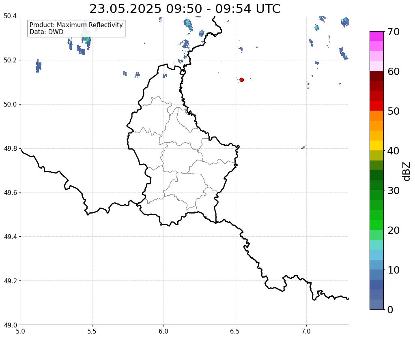Click the isolated radar echo near 50.2 latitude at the left edge
Image resolution: width=415 pixels, height=338 pixels.
39,66
